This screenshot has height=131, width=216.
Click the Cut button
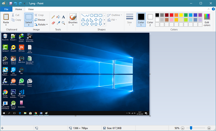[15, 15]
